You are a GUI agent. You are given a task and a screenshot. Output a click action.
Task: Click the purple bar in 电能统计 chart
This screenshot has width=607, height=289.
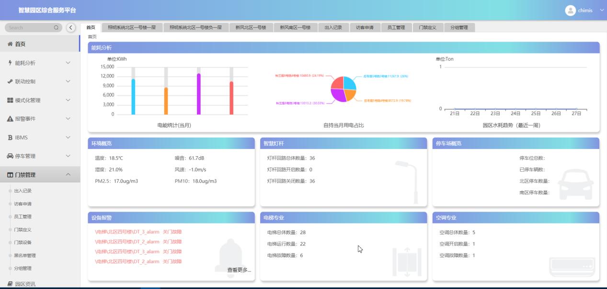point(198,94)
